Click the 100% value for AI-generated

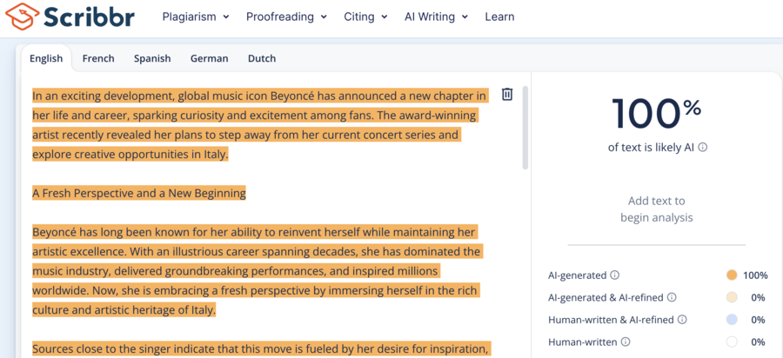coord(755,275)
